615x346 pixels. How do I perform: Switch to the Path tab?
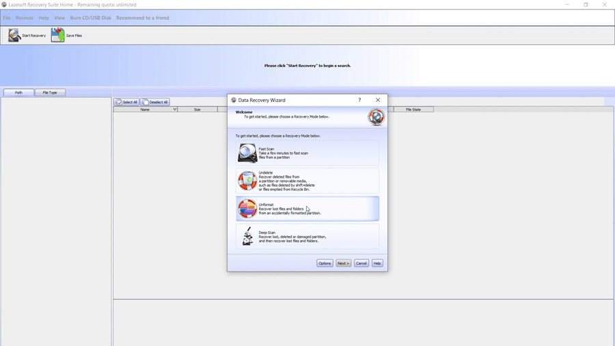pyautogui.click(x=18, y=92)
